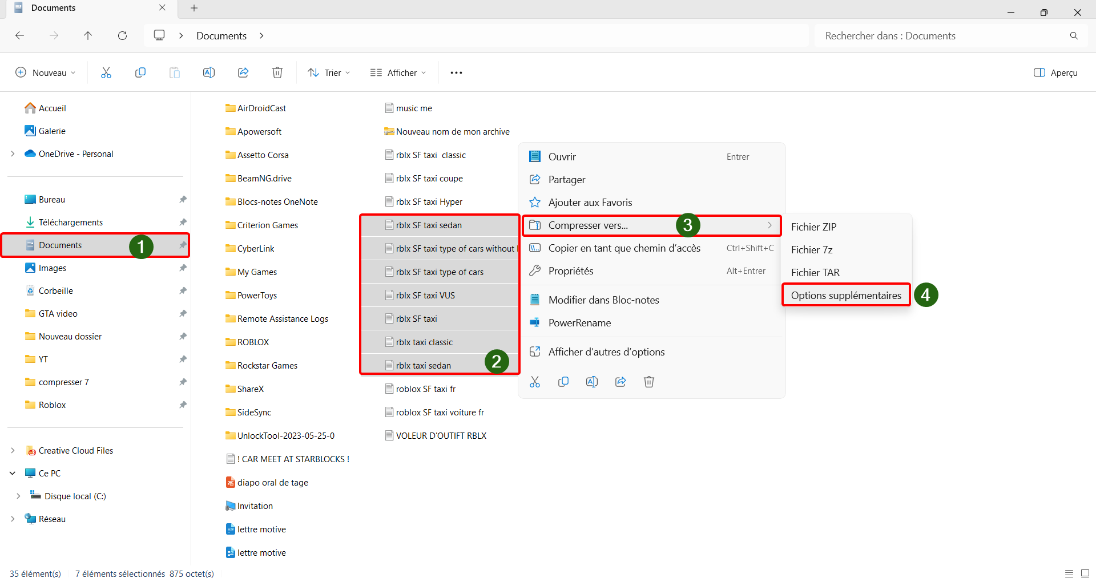Click the Rename icon in the toolbar
This screenshot has width=1096, height=582.
point(209,72)
